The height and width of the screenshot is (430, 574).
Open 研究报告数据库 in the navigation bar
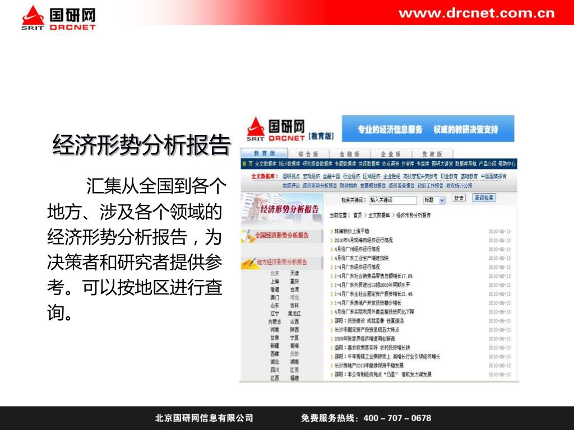point(317,164)
